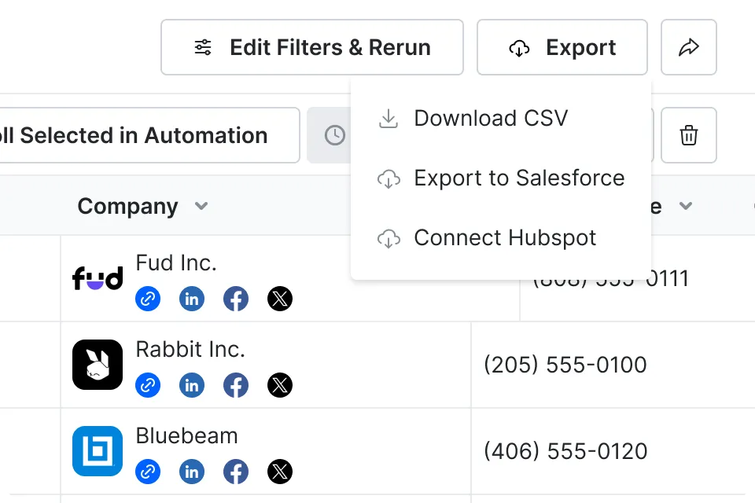Open Bluebeam Facebook icon
Viewport: 755px width, 503px height.
(x=236, y=472)
